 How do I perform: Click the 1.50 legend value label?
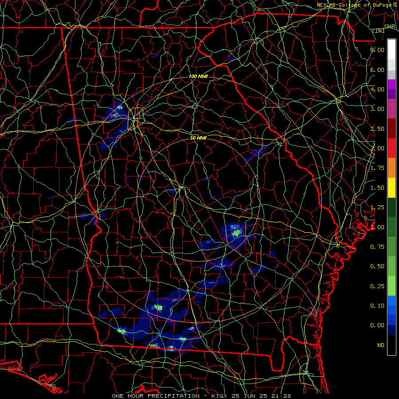[x=377, y=188]
